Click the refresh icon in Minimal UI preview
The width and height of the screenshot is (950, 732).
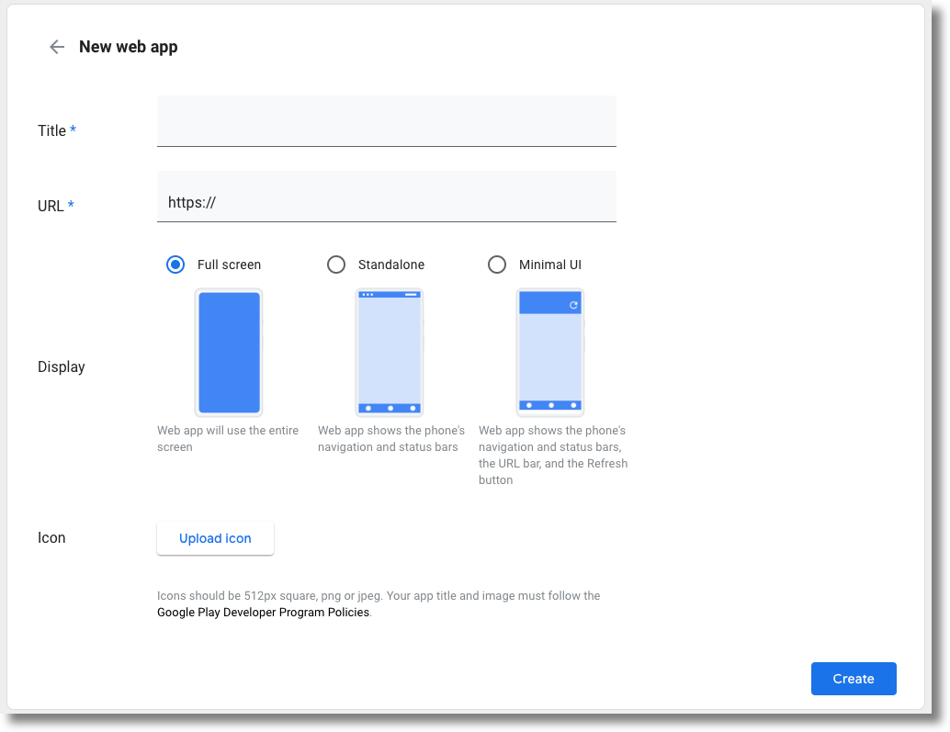(x=573, y=305)
